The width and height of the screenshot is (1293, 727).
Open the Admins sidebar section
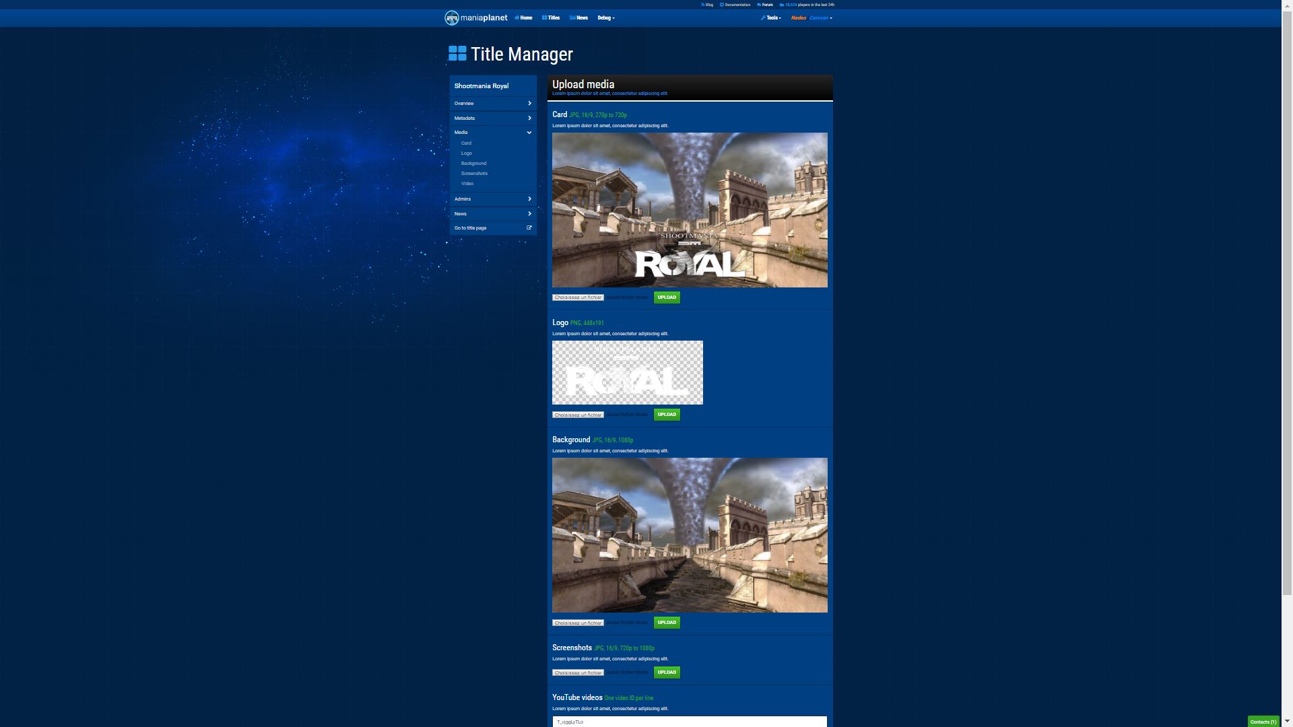pyautogui.click(x=493, y=199)
